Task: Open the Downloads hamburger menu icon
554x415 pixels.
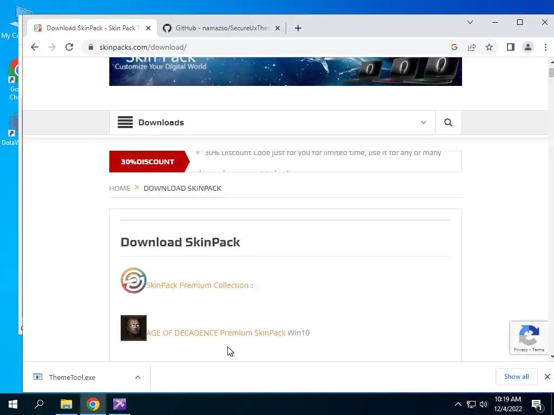Action: [x=125, y=122]
